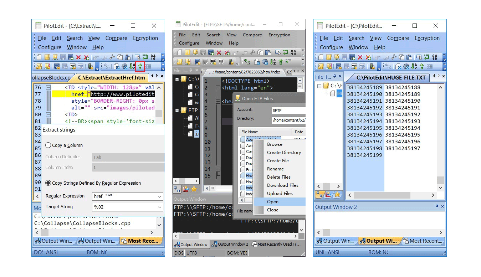Click Paste clipboard icon in ExtractHref window
The width and height of the screenshot is (481, 277).
127,57
